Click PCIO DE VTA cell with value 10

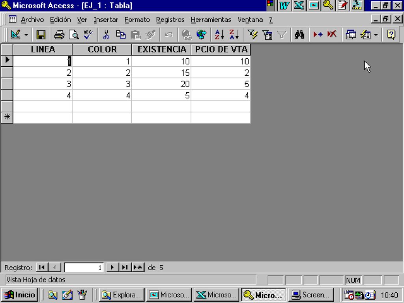[221, 61]
